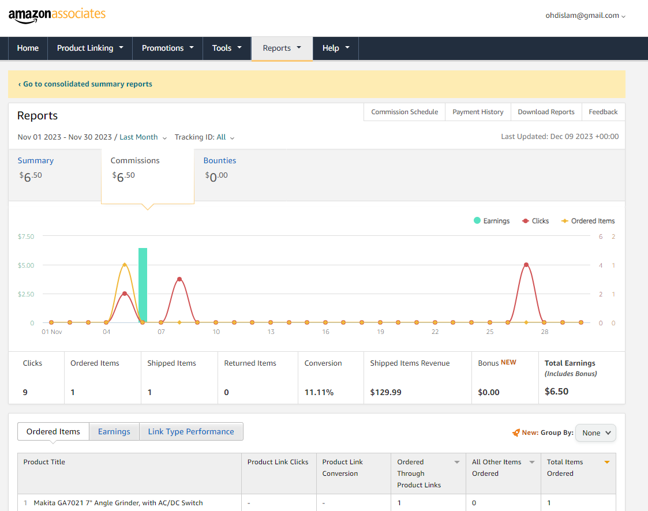The image size is (648, 511).
Task: Click Download Reports button
Action: click(546, 112)
